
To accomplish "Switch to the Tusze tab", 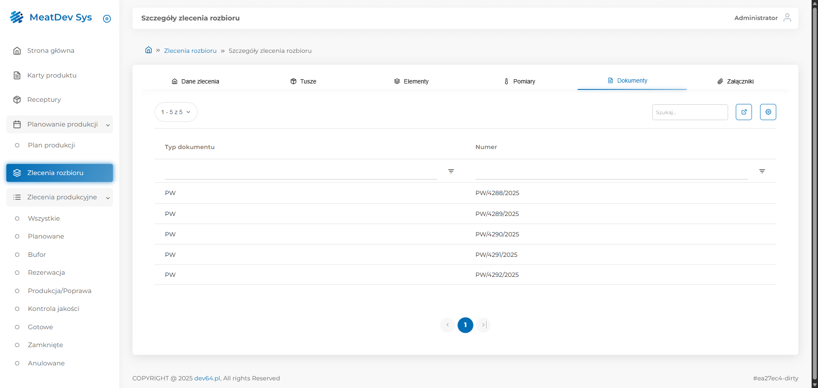I will (303, 81).
